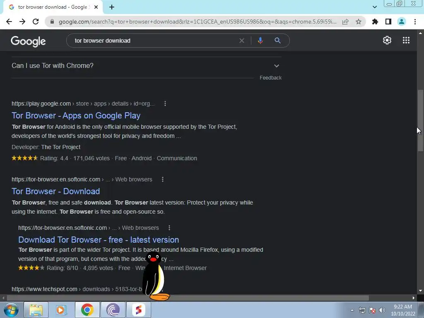
Task: Open the 'Tor Browser - Download' result
Action: [x=56, y=191]
